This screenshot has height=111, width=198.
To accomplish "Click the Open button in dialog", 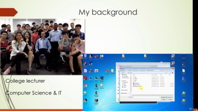I will 164,99.
